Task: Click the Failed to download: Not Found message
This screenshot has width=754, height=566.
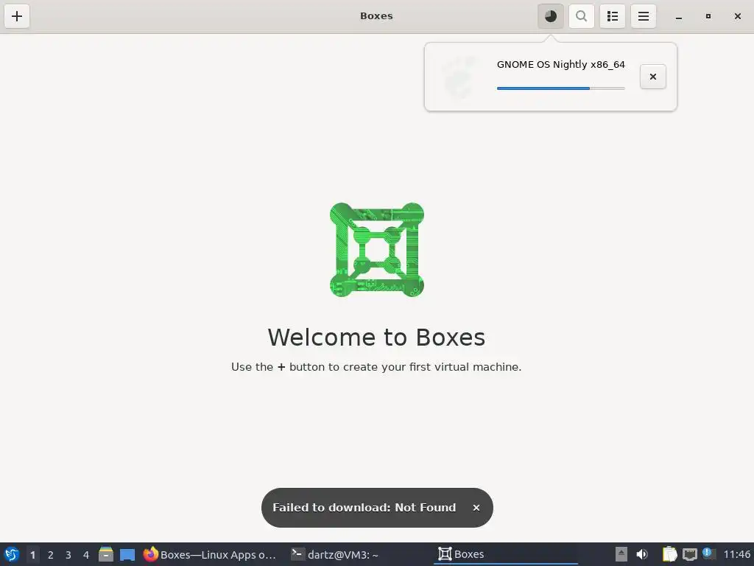Action: click(364, 508)
